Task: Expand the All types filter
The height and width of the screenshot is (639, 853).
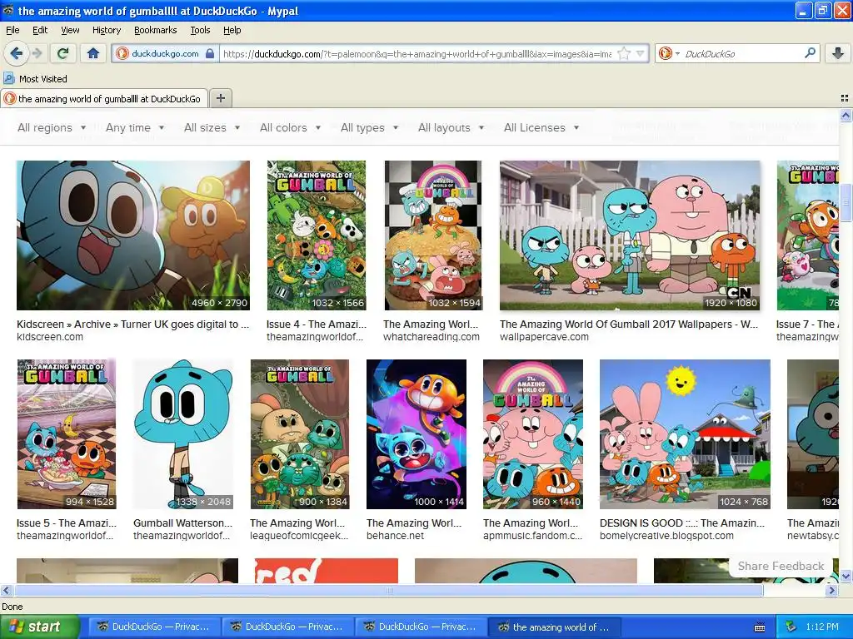Action: 369,127
